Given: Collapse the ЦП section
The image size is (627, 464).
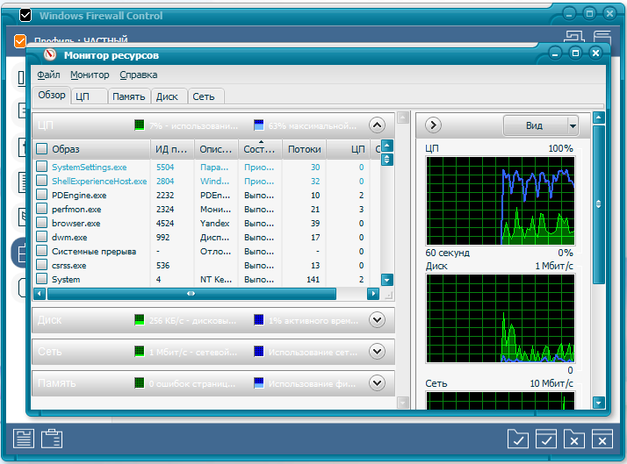Looking at the screenshot, I should click(378, 125).
